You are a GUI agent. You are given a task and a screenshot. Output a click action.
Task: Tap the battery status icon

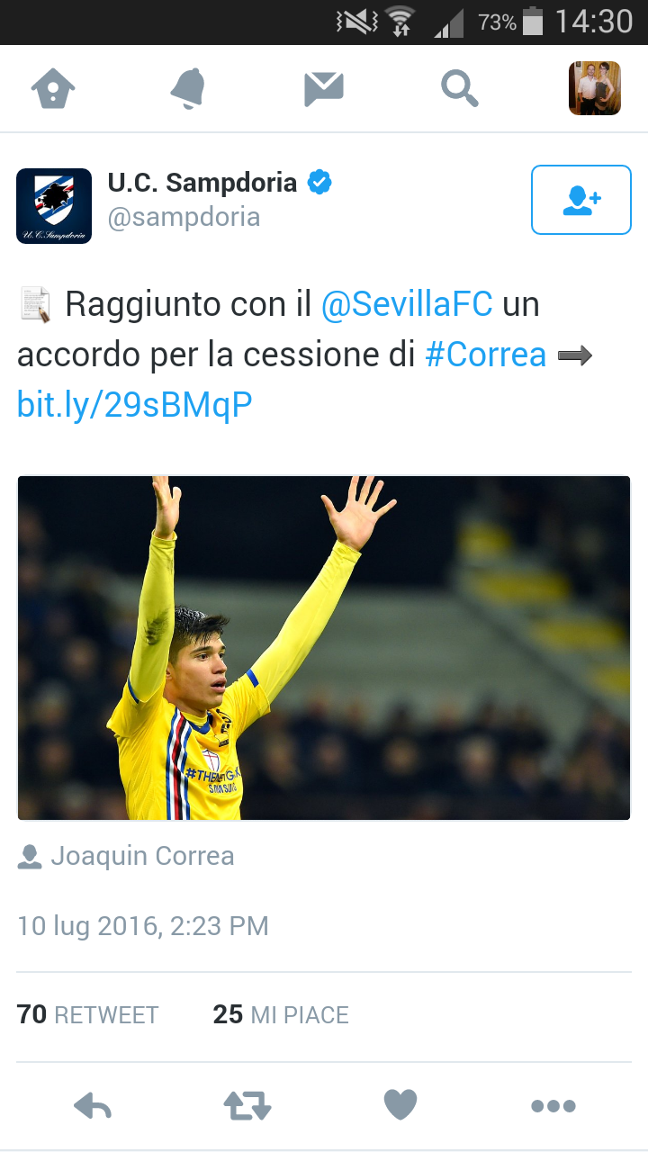coord(533,21)
